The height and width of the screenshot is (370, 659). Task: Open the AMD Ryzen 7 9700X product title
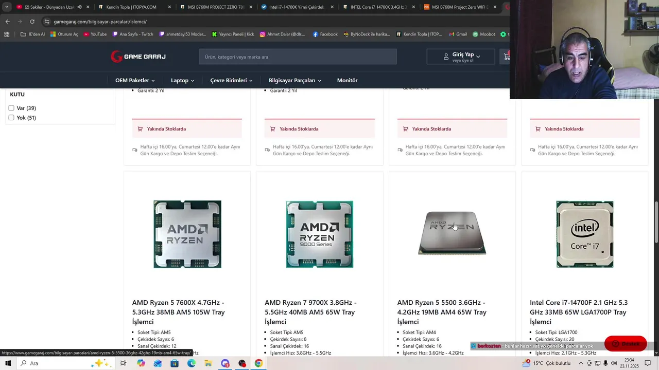pos(311,312)
